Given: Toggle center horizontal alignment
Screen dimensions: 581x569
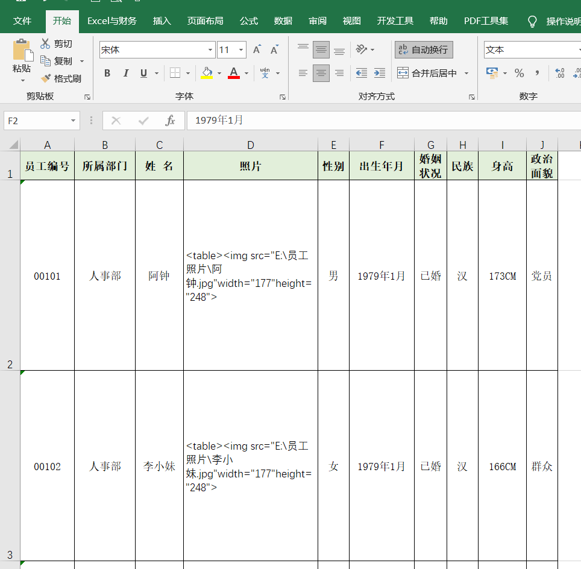Looking at the screenshot, I should [321, 73].
